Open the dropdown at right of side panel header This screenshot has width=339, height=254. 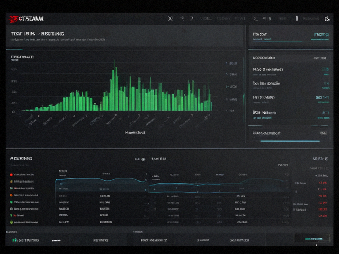(x=320, y=58)
